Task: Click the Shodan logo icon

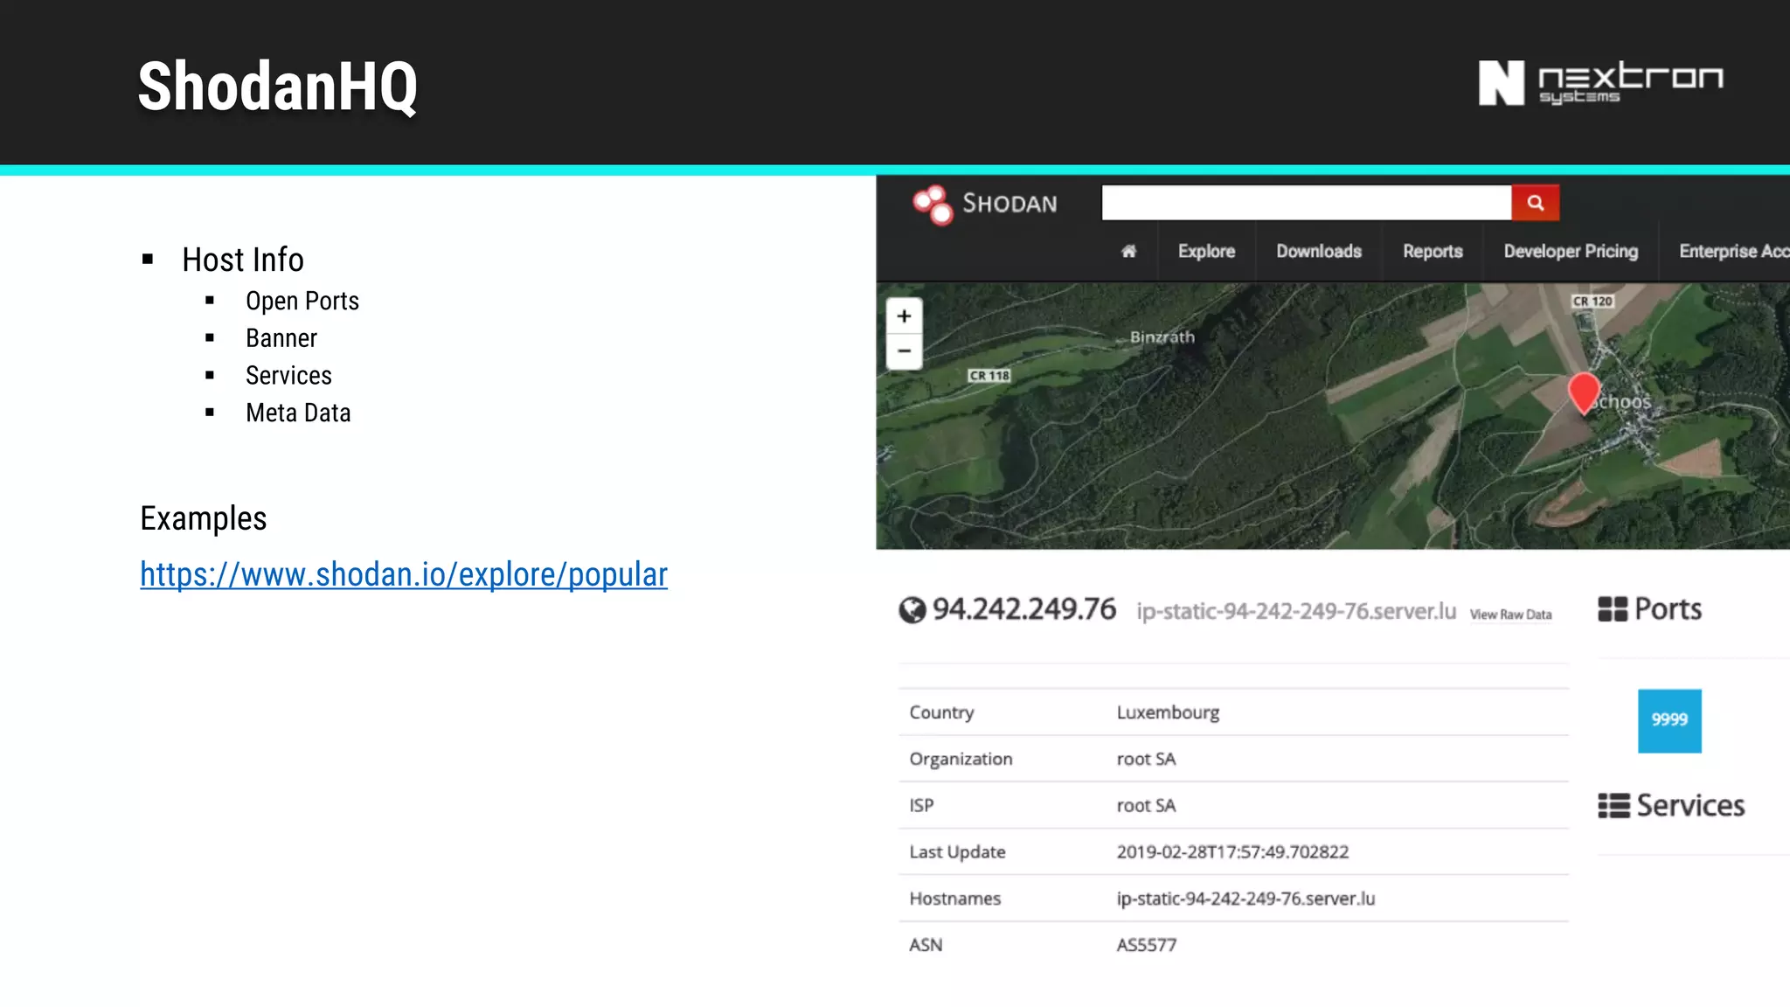Action: 933,205
